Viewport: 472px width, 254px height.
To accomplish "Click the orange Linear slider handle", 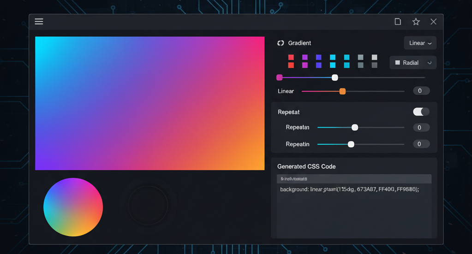I will [342, 91].
